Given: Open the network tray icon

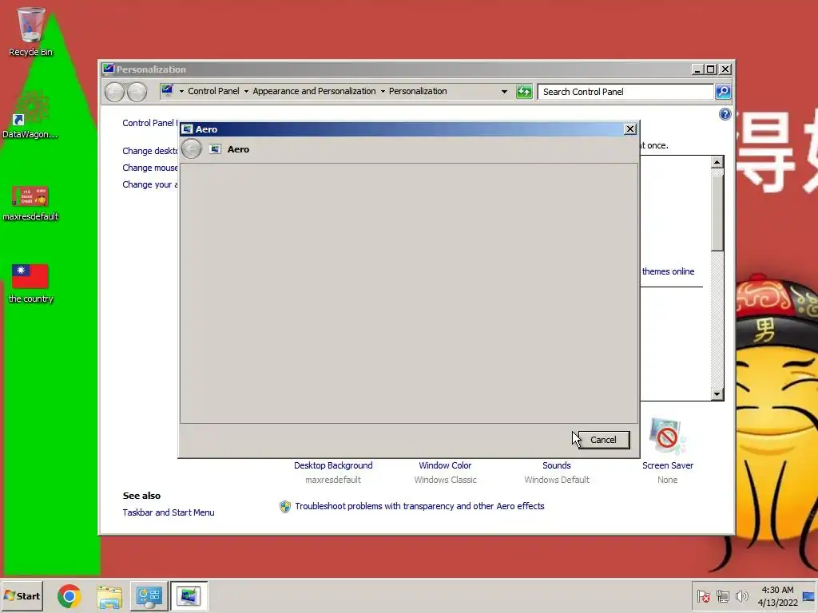Looking at the screenshot, I should coord(722,596).
